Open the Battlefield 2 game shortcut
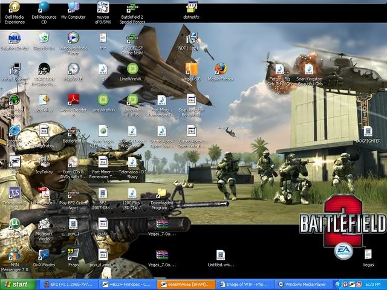387x290 pixels. 74,135
